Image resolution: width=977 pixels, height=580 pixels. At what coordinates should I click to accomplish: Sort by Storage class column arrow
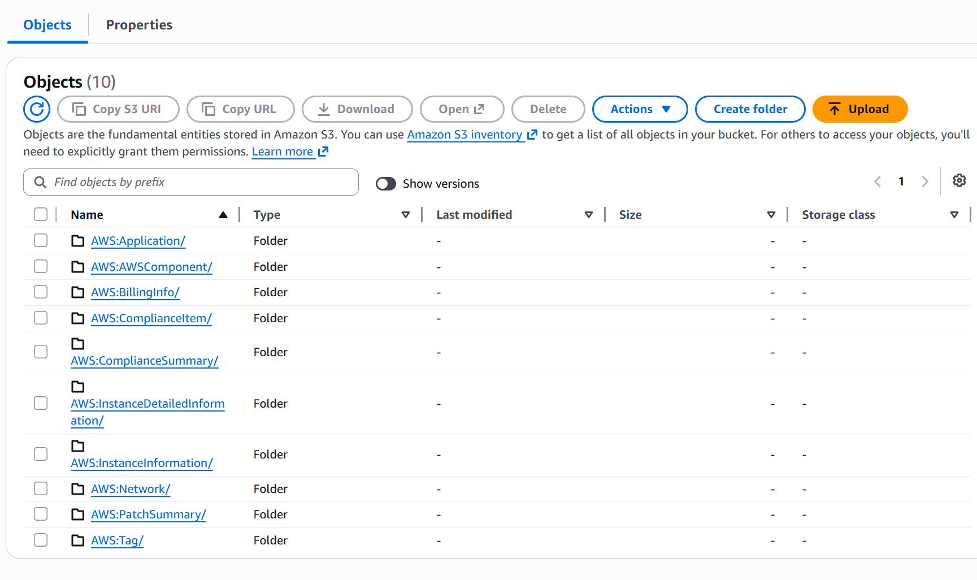point(954,215)
